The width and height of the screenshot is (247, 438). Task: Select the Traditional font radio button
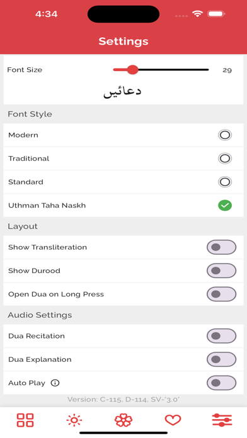225,159
